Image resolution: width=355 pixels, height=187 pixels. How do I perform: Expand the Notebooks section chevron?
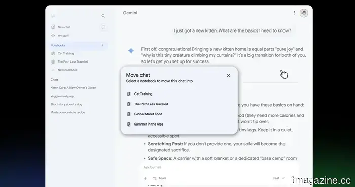[x=102, y=45]
